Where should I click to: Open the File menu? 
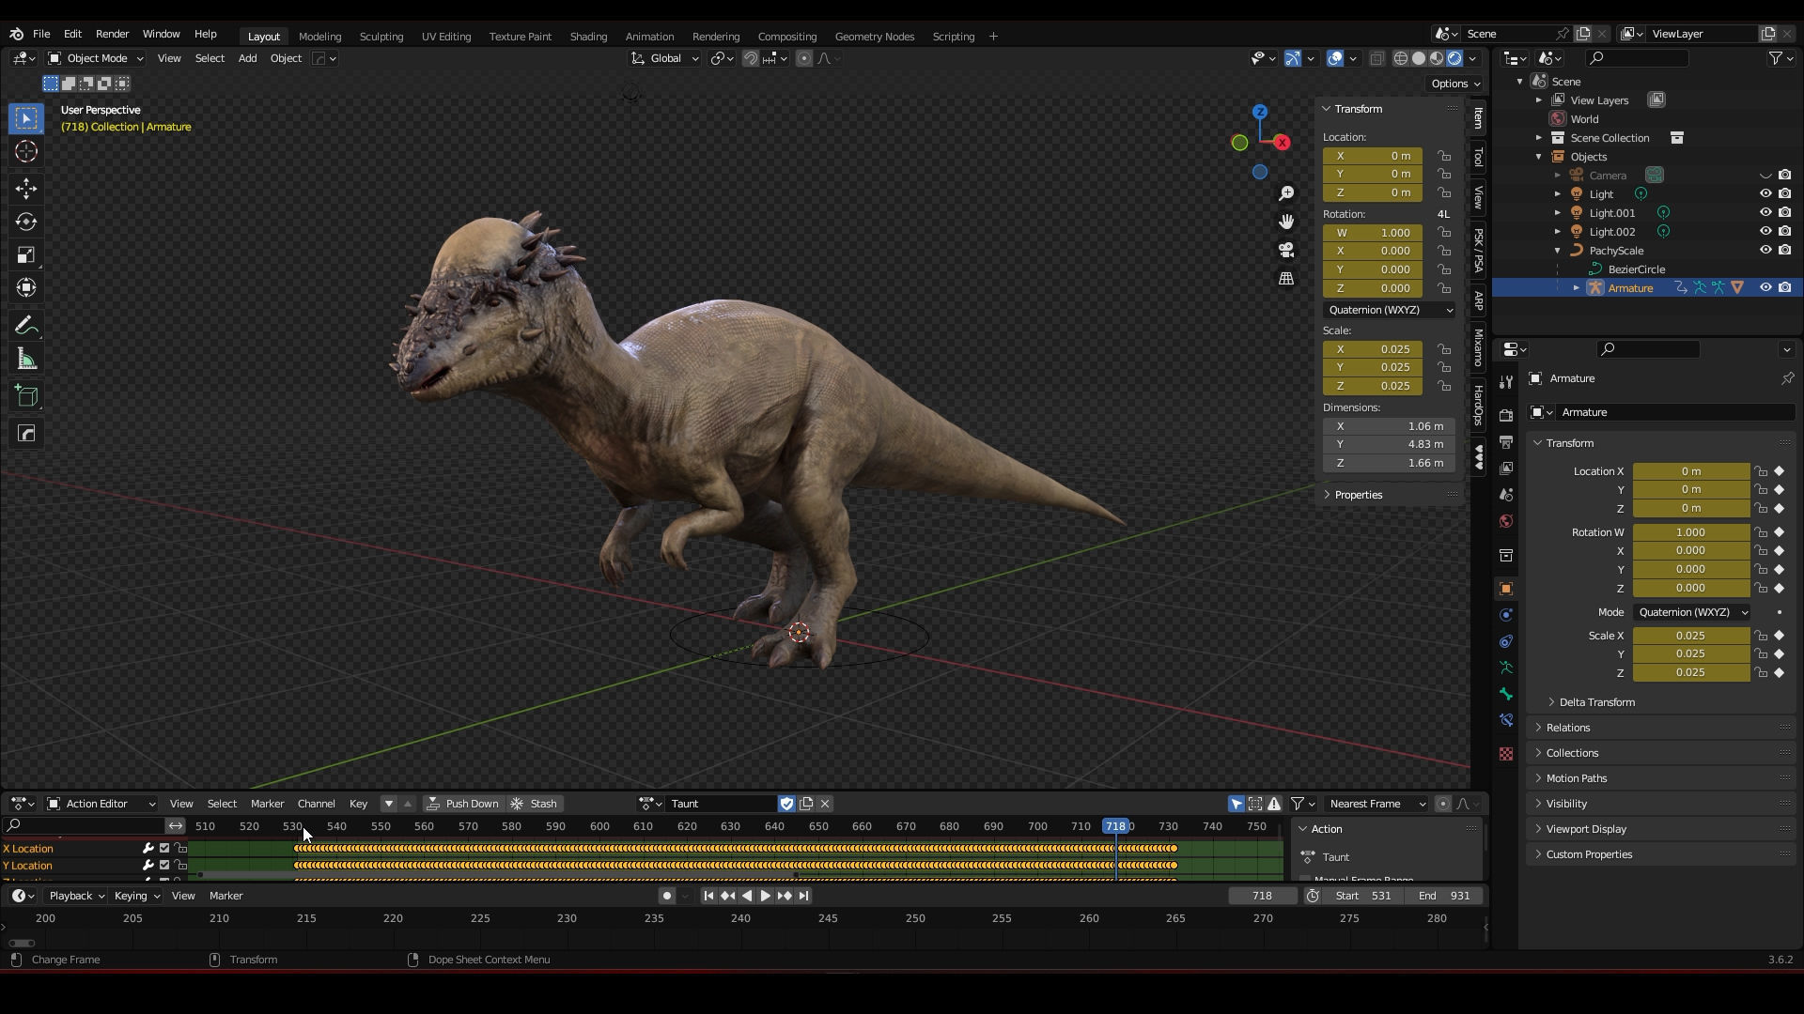[x=41, y=34]
